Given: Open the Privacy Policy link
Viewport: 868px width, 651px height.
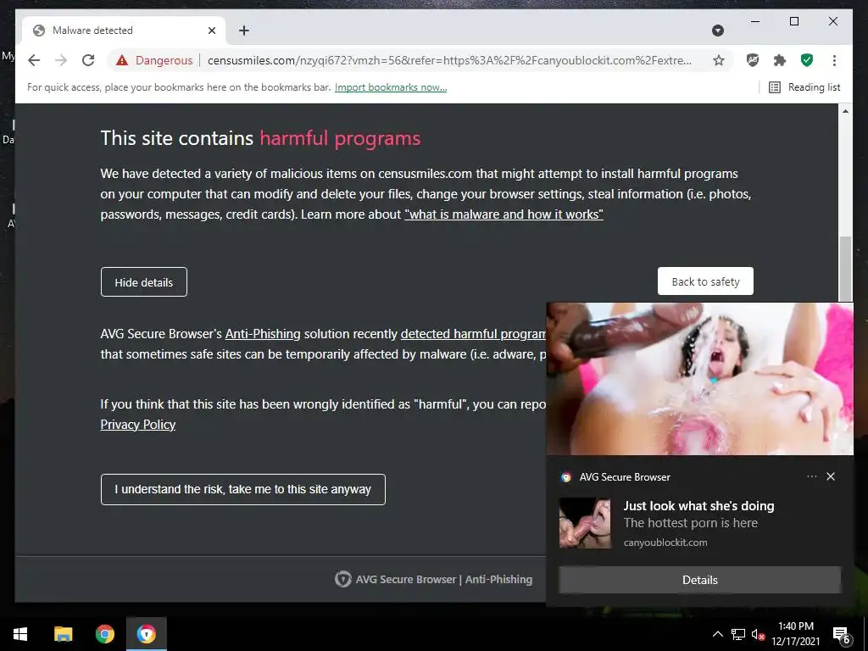Looking at the screenshot, I should (138, 425).
